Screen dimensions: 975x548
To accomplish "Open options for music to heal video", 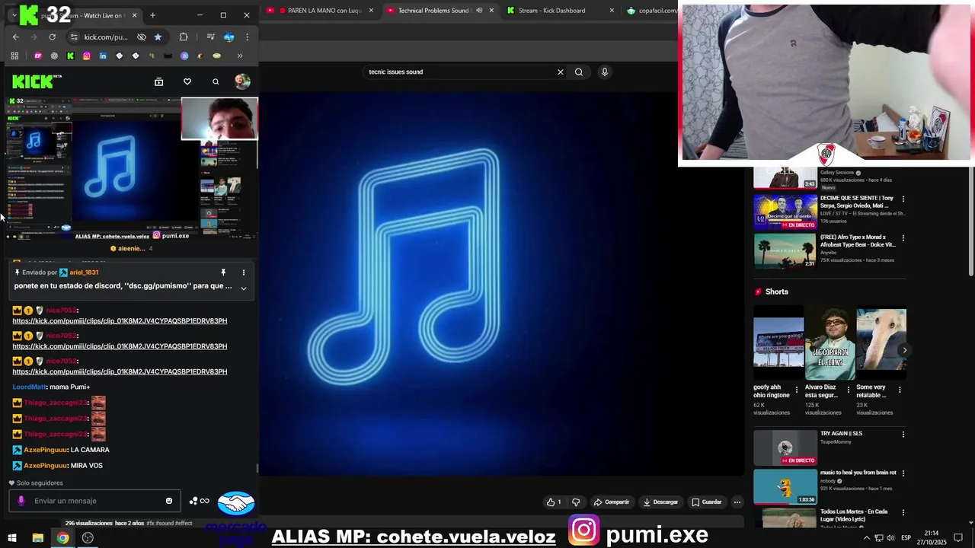I will pyautogui.click(x=903, y=473).
